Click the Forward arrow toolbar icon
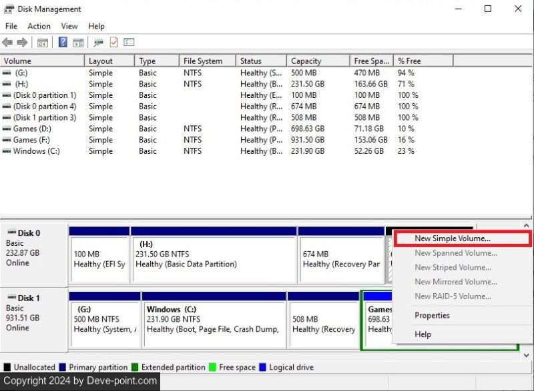Screen dimensions: 534x391 [22, 43]
